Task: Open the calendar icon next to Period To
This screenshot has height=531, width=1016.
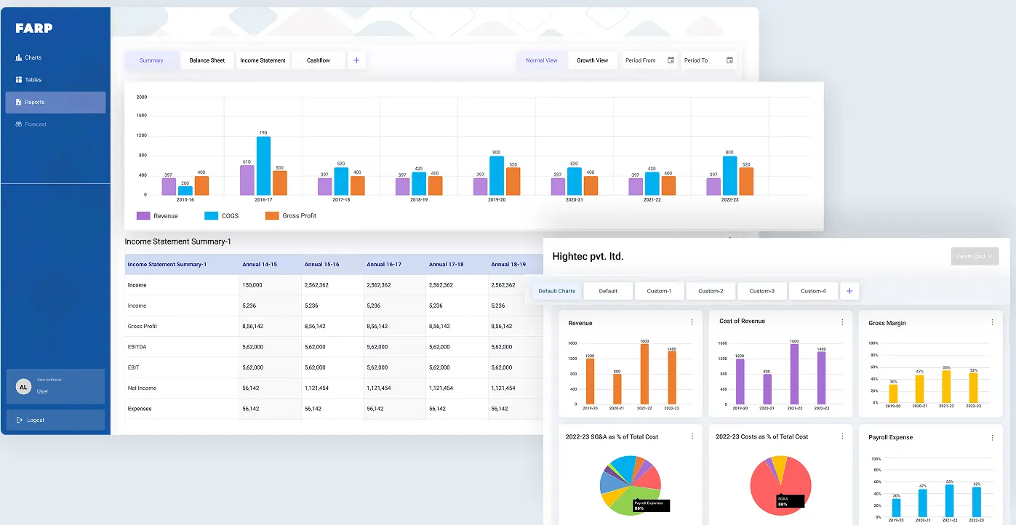Action: tap(728, 60)
